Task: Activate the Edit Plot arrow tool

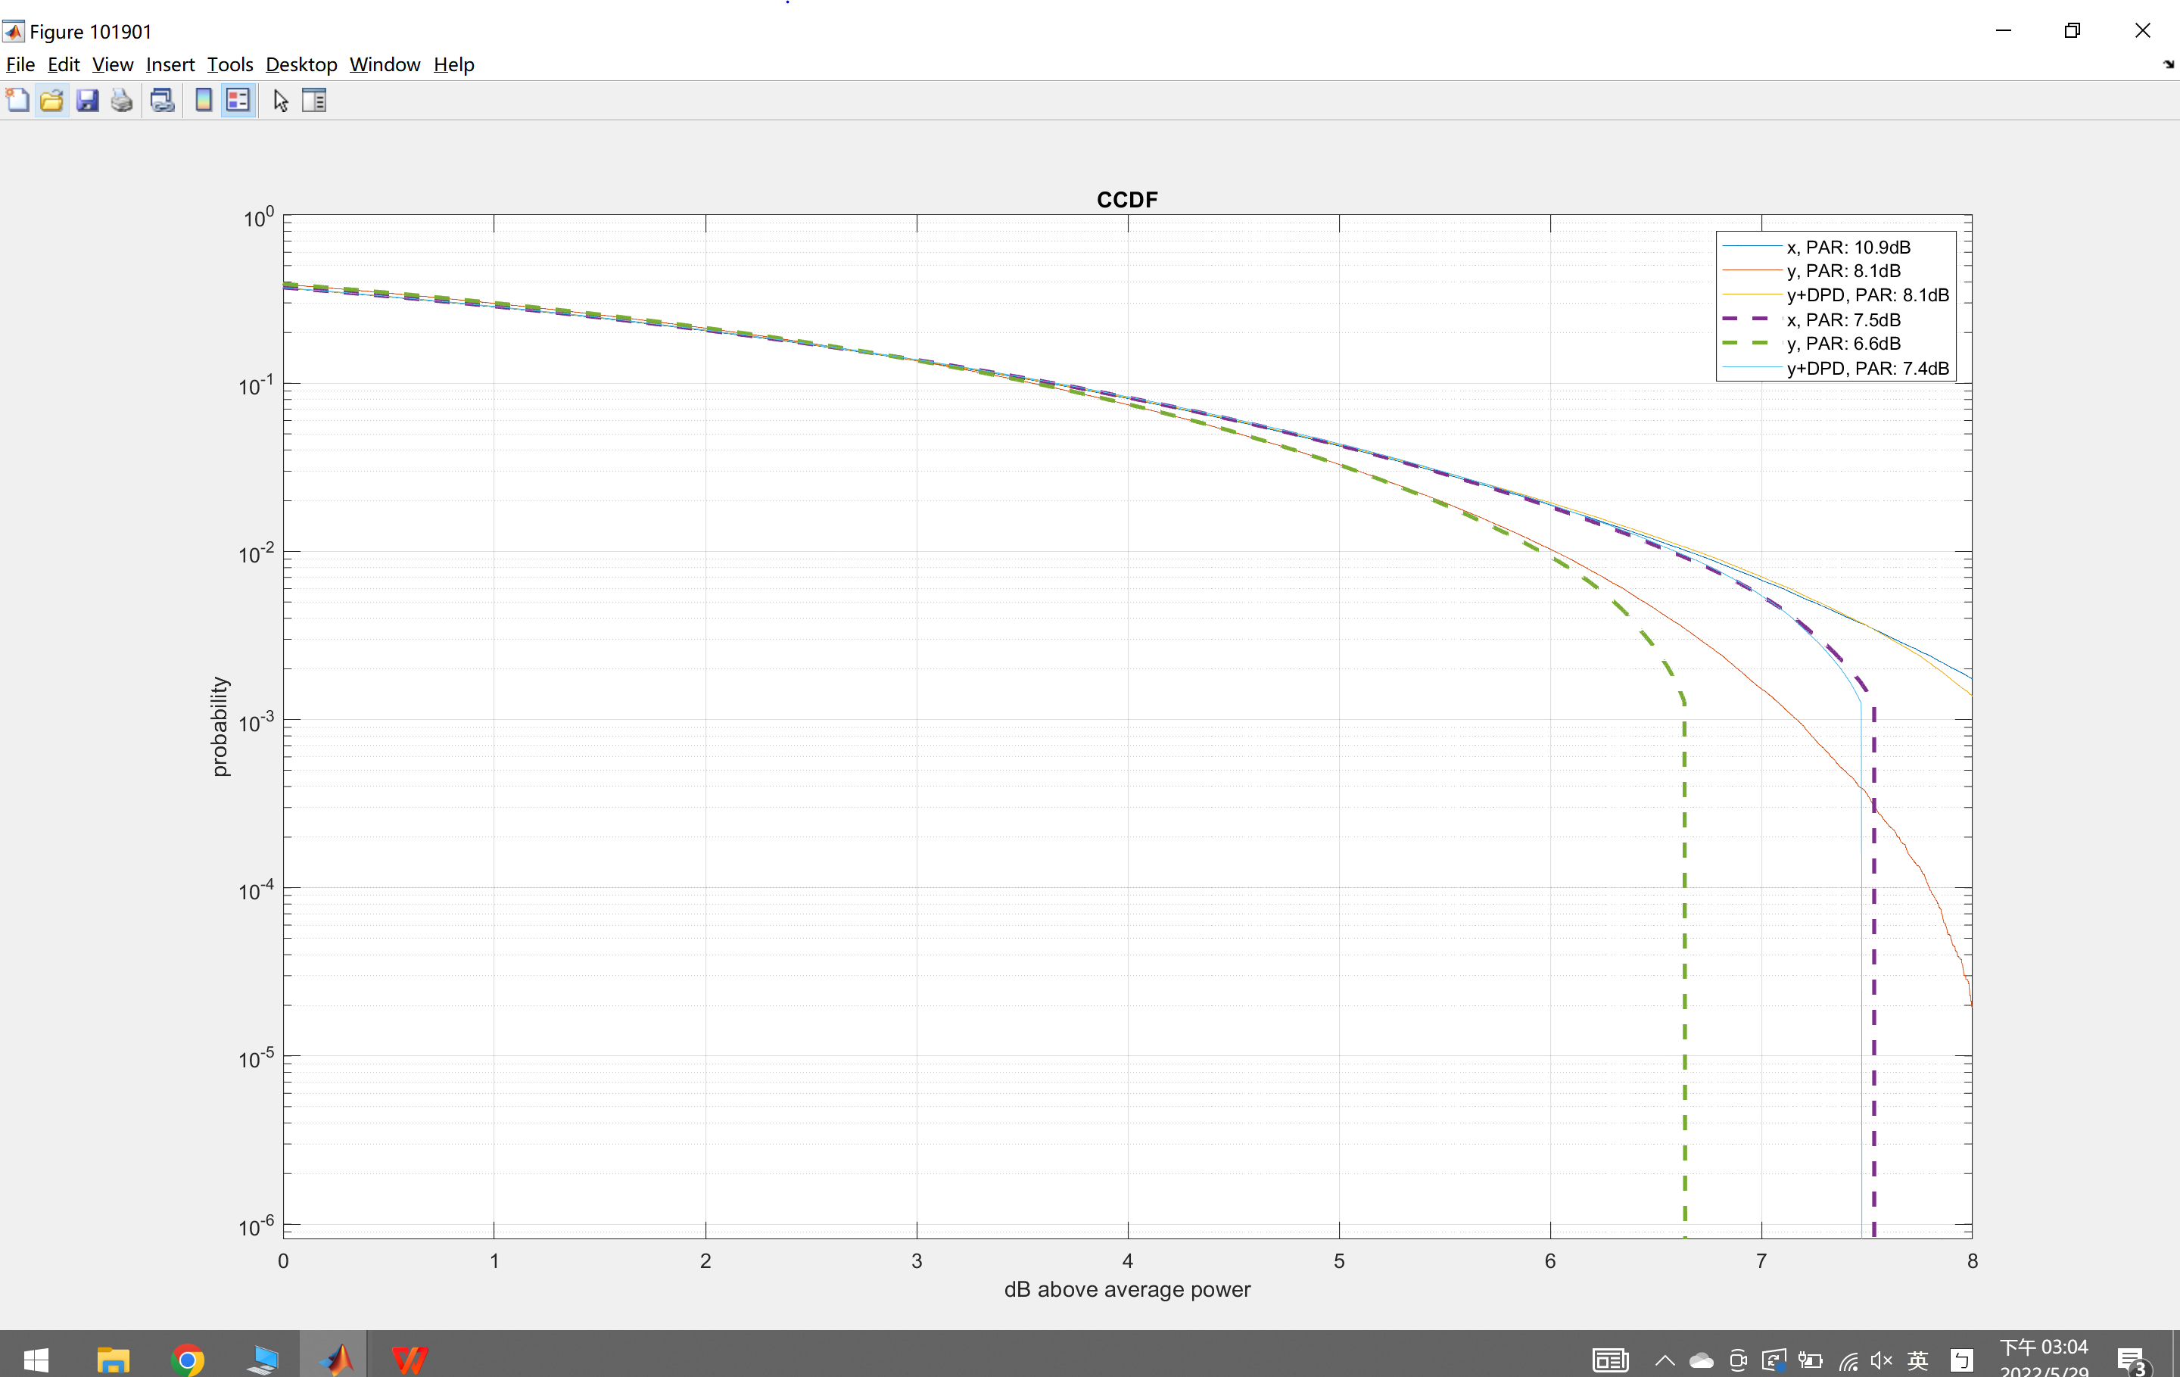Action: tap(280, 101)
